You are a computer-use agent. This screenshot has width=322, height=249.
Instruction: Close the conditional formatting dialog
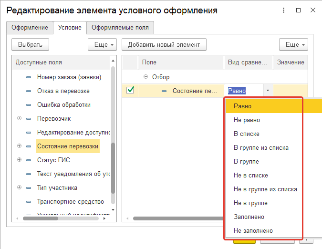[313, 10]
